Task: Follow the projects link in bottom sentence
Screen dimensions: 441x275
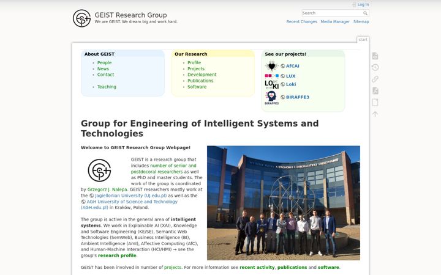Action: (173, 268)
